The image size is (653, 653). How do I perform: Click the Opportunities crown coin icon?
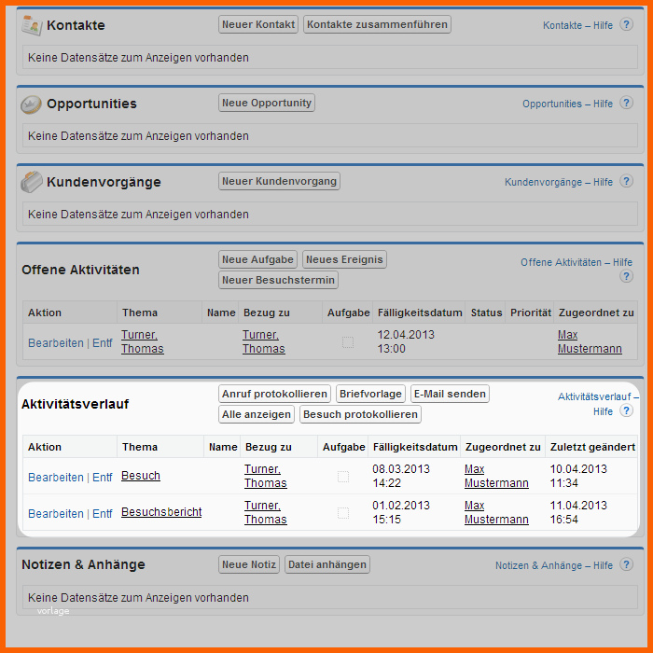31,104
